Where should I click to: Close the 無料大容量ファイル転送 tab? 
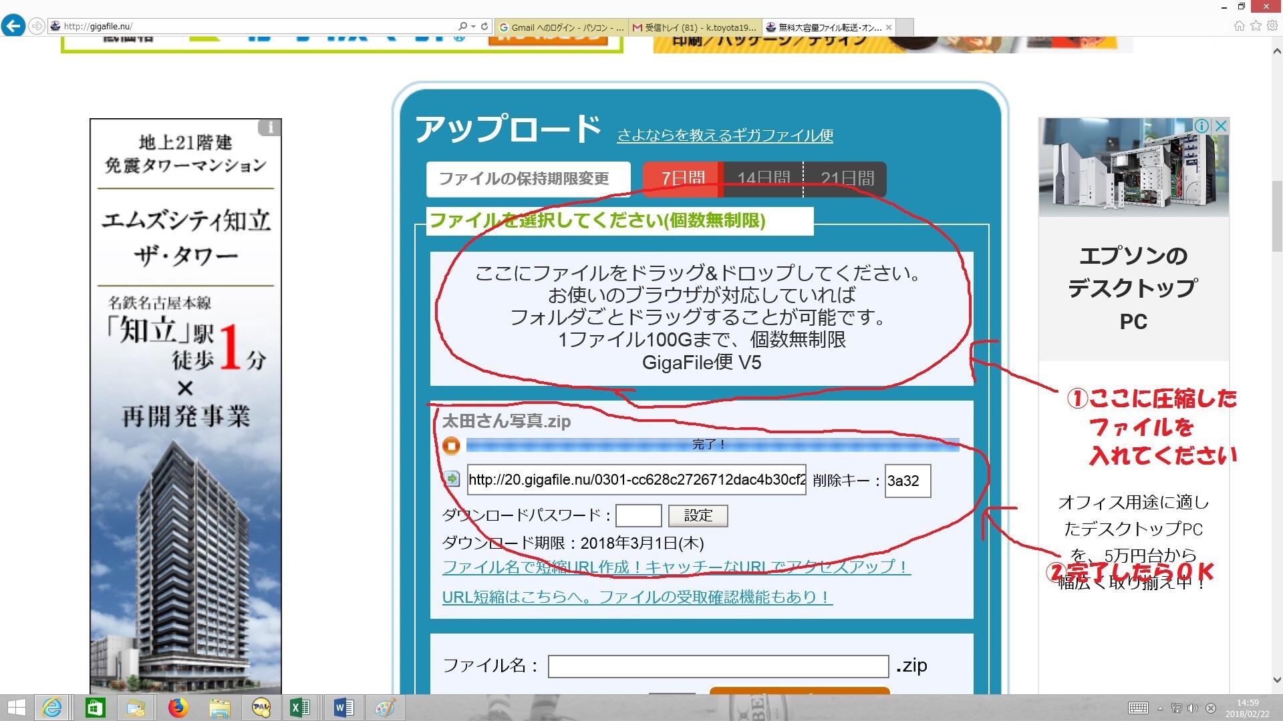pos(888,27)
